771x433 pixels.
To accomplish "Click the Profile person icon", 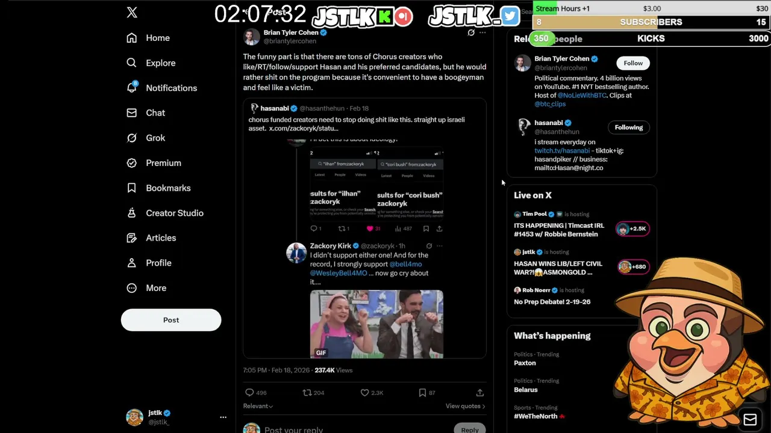I will 132,263.
